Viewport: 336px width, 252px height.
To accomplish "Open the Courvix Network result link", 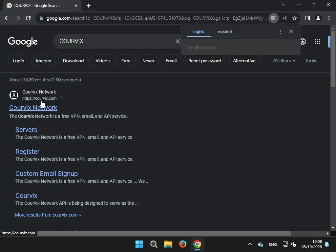I will [x=33, y=108].
